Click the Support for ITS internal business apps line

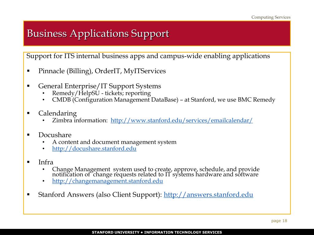(148, 56)
